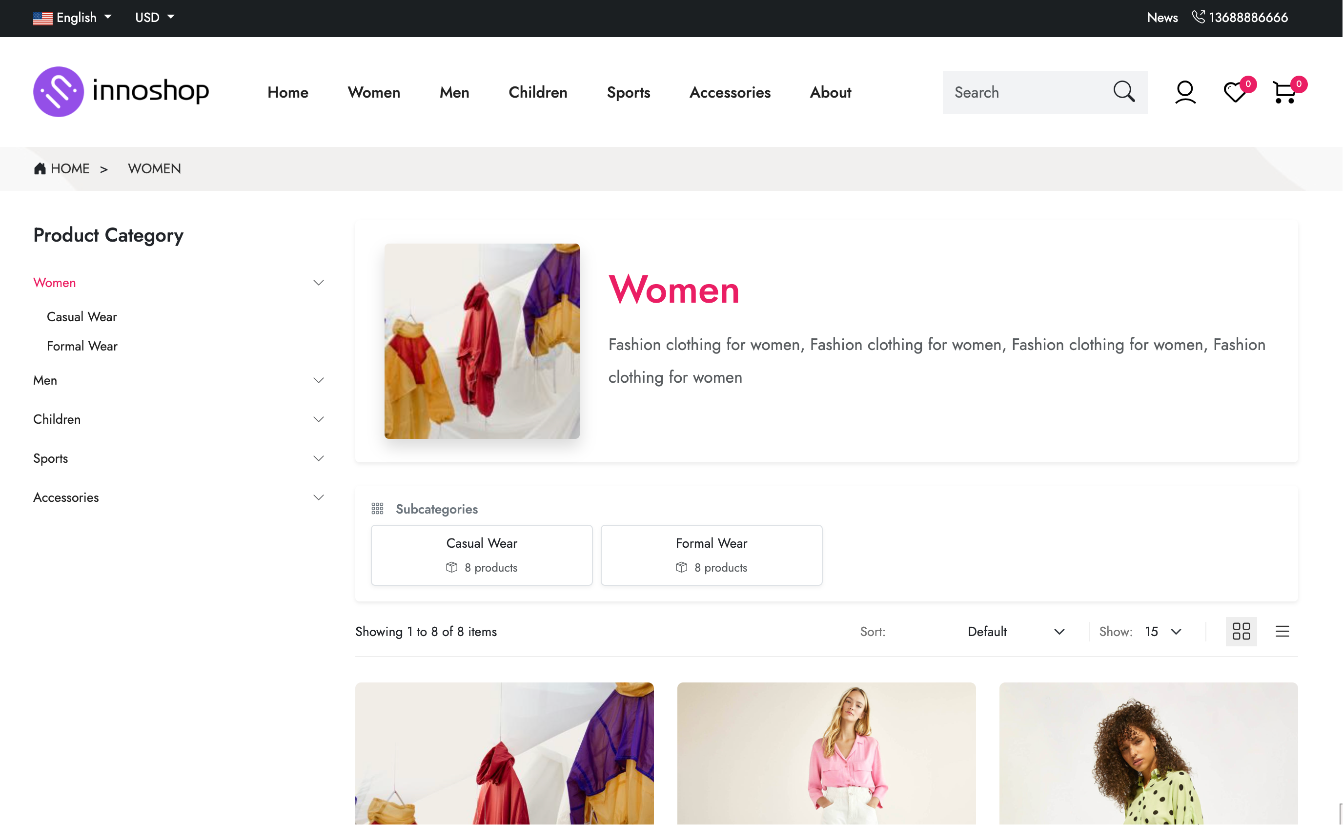This screenshot has width=1343, height=825.
Task: Open the Casual Wear subcategory card
Action: pyautogui.click(x=482, y=555)
